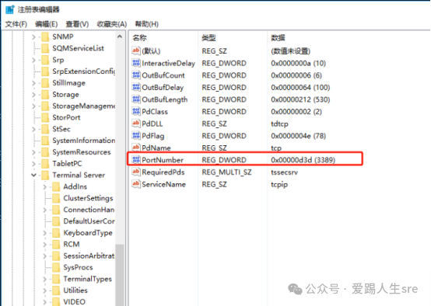Select the ClusterSettings folder icon
Image resolution: width=431 pixels, height=306 pixels.
[x=56, y=198]
